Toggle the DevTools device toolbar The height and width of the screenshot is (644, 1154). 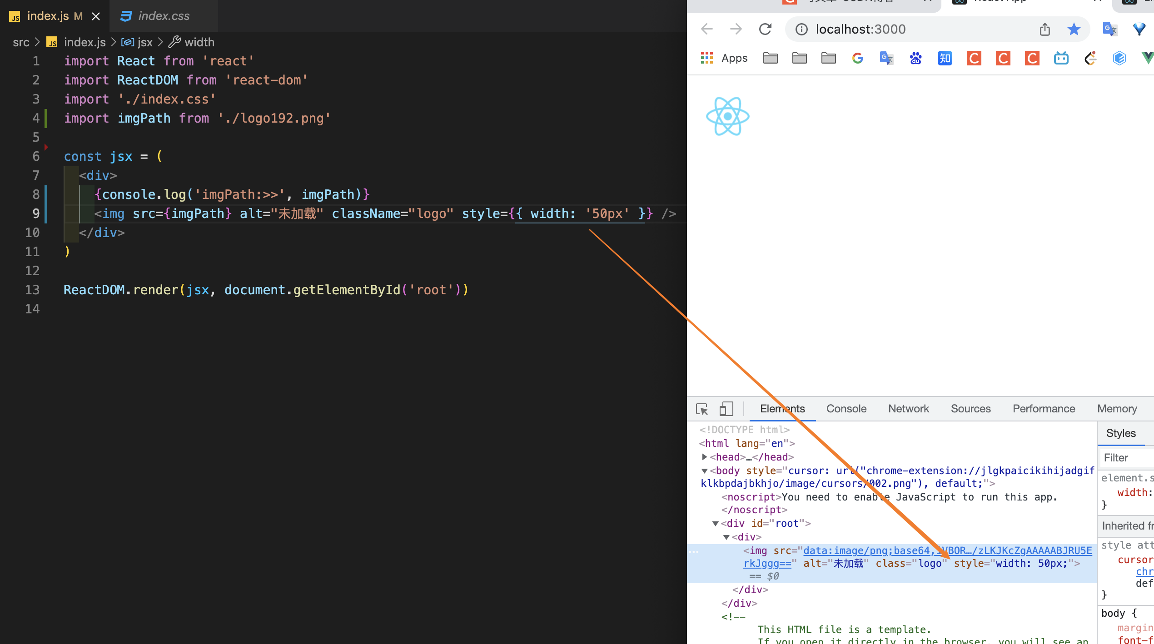pyautogui.click(x=726, y=409)
